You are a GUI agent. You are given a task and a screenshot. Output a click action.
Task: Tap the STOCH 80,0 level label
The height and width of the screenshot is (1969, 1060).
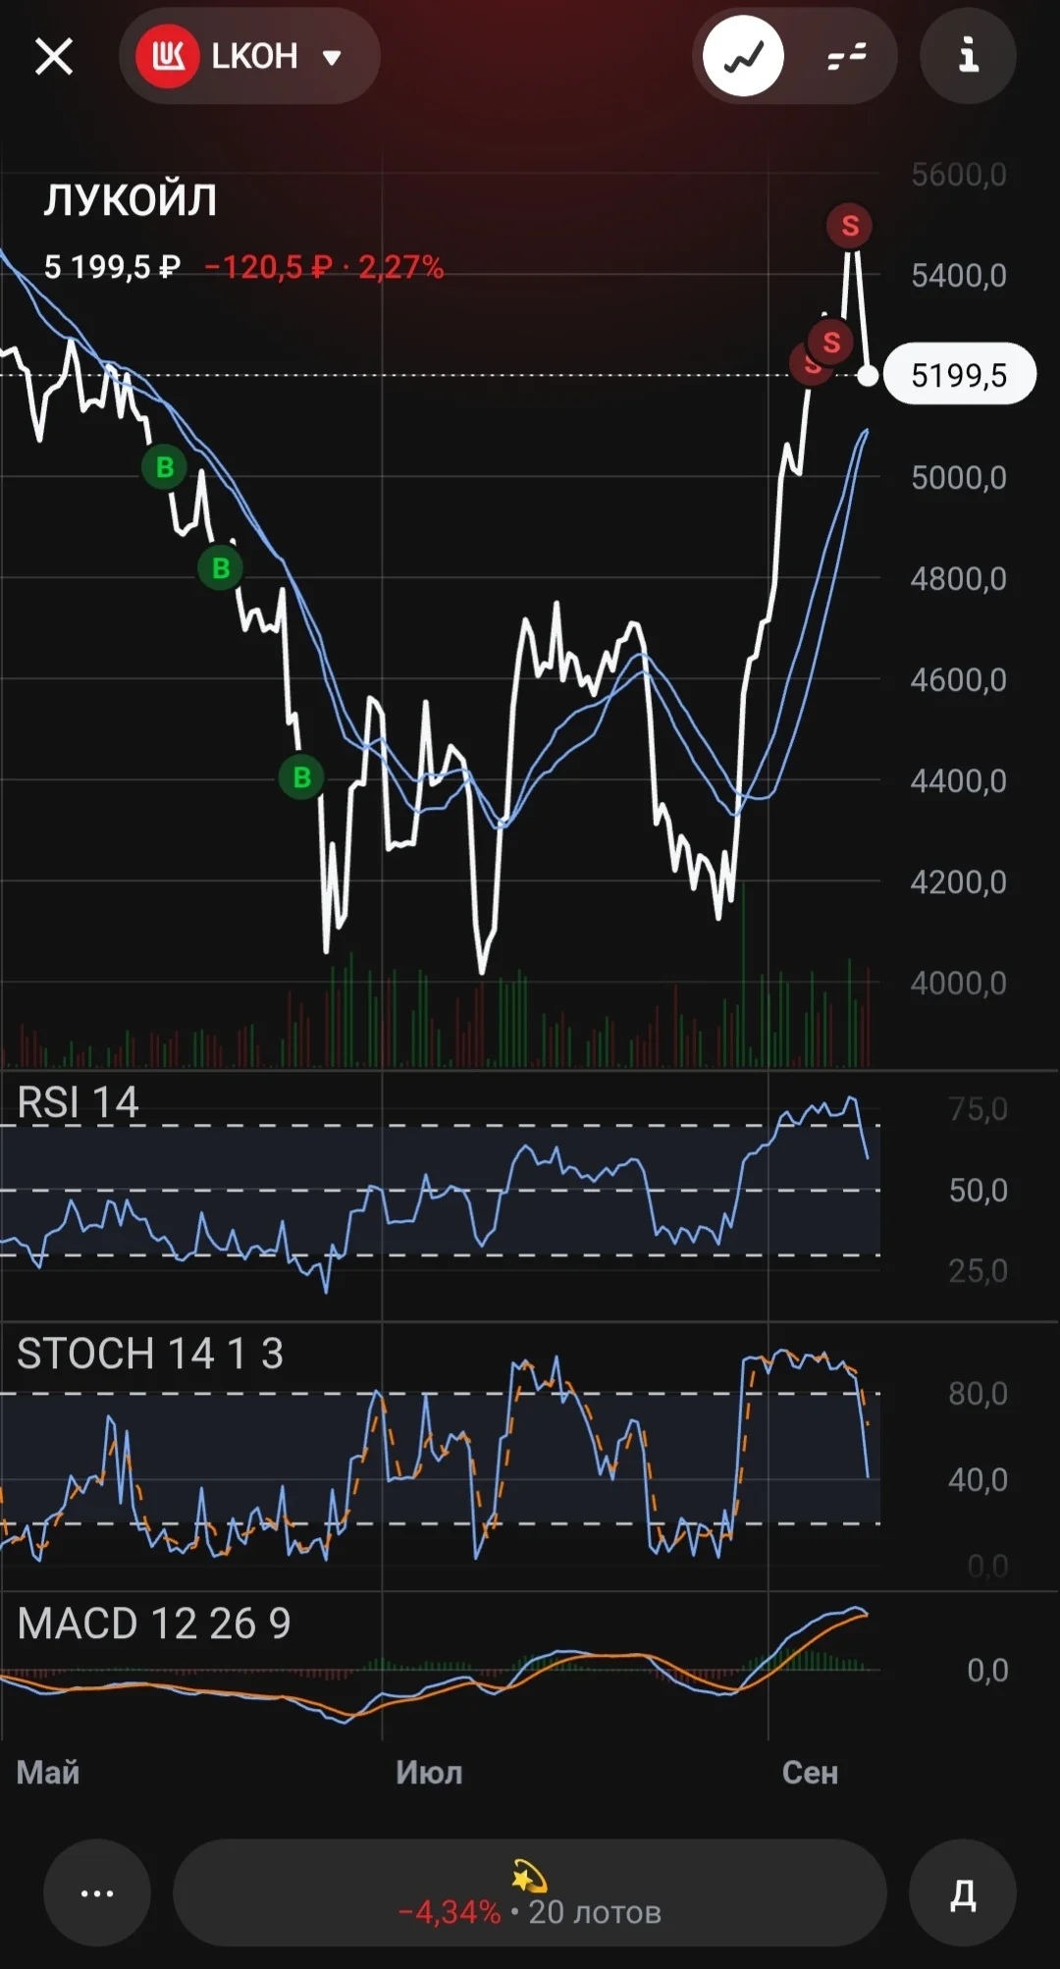[978, 1394]
